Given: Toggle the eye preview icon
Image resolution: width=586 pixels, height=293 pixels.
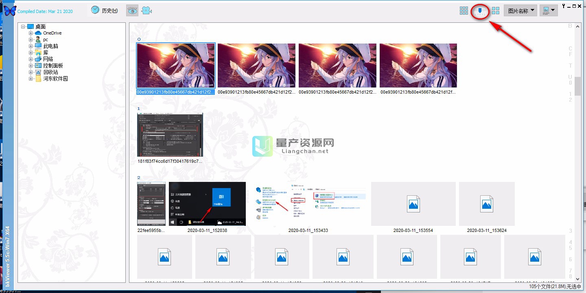Looking at the screenshot, I should (x=132, y=11).
